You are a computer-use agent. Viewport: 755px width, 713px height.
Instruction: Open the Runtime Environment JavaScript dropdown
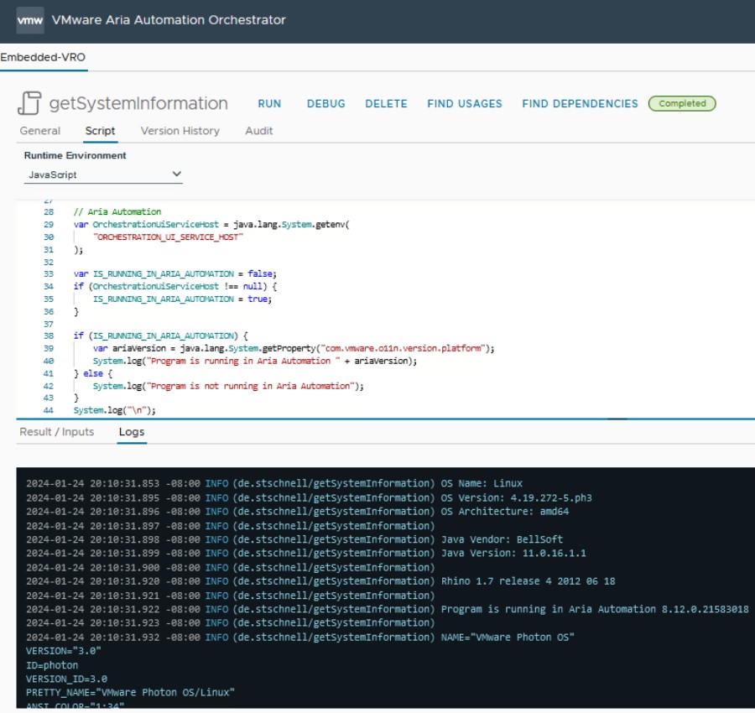point(103,174)
